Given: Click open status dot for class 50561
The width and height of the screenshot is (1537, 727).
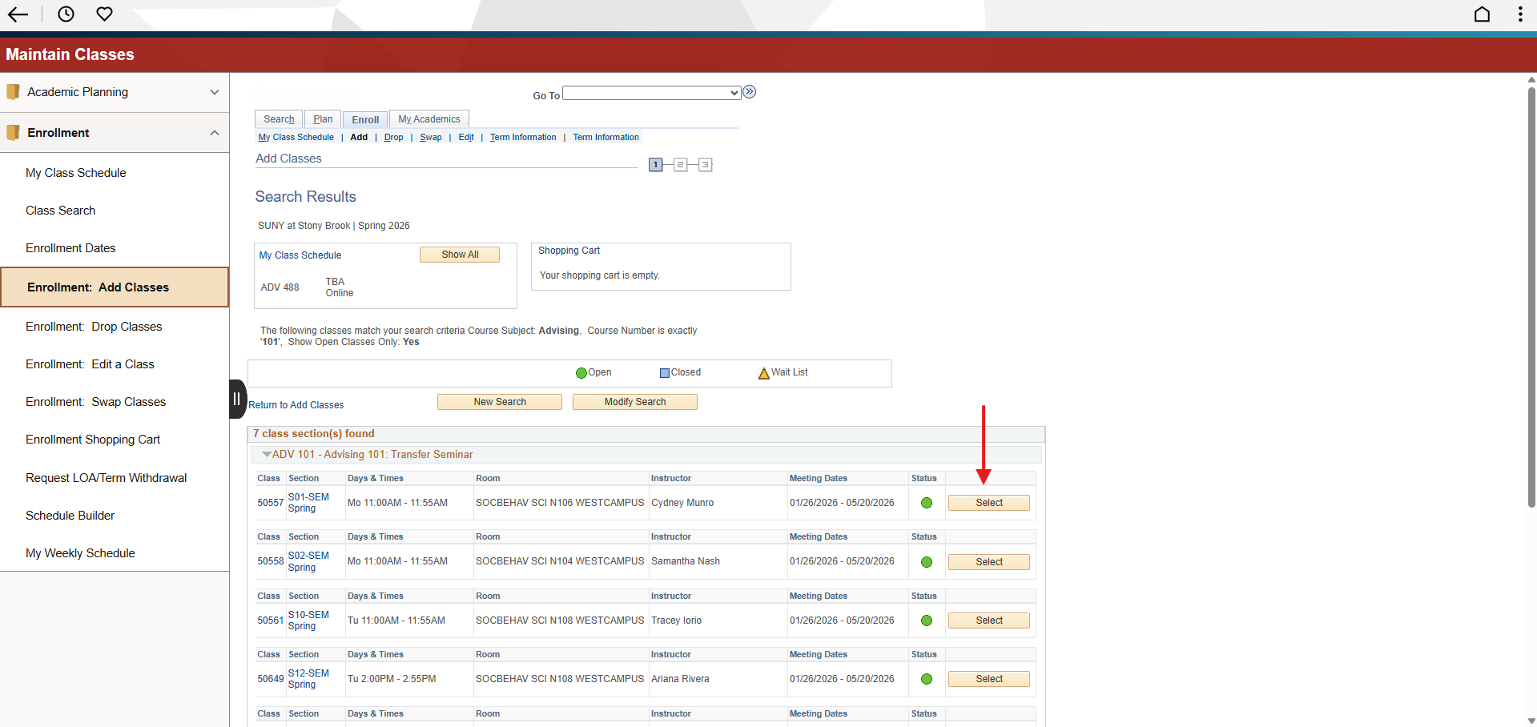Looking at the screenshot, I should tap(927, 621).
